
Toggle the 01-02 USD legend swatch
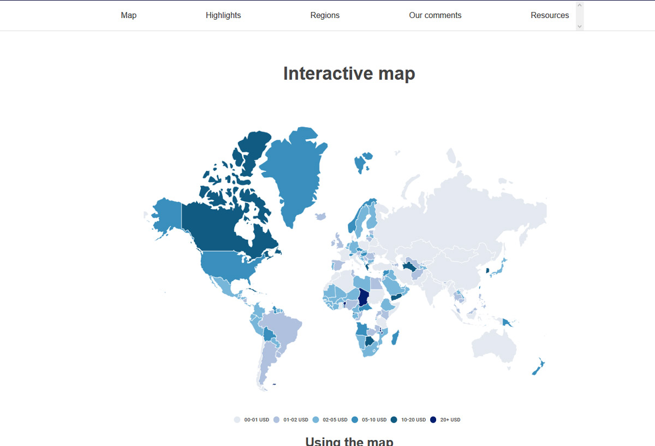pos(277,420)
